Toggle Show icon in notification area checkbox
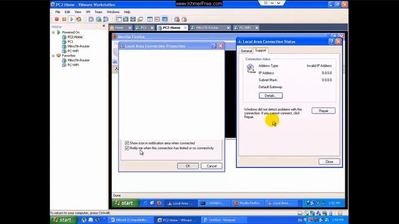 pos(127,143)
